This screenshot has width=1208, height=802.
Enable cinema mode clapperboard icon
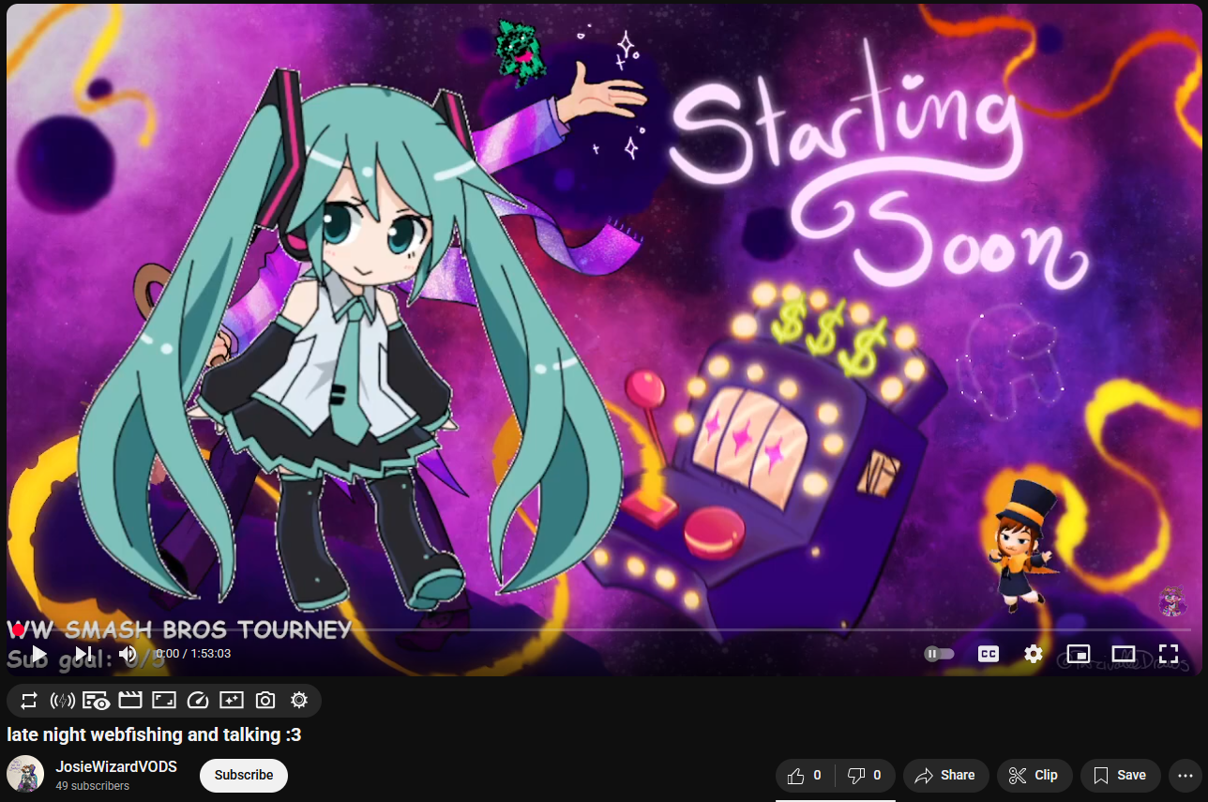point(129,700)
